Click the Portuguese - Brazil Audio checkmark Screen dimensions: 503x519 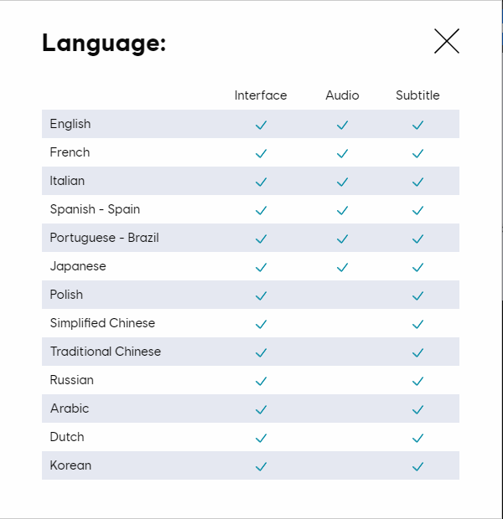[342, 239]
